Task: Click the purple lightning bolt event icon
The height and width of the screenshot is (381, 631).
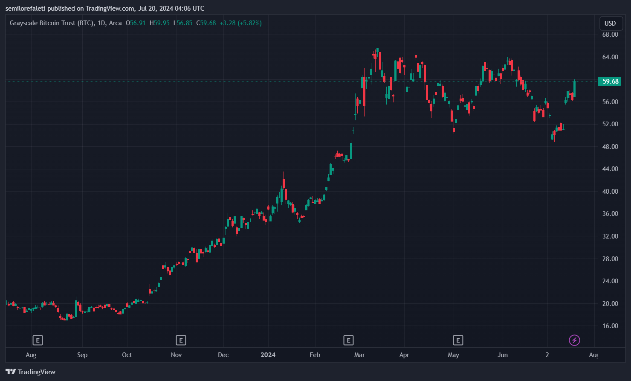Action: (x=574, y=340)
